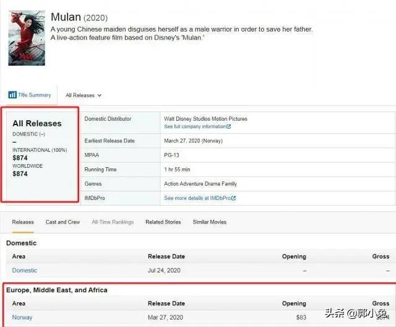This screenshot has height=327, width=396.
Task: Click the 'INTERNATIONAL (100%)' label
Action: click(x=40, y=150)
